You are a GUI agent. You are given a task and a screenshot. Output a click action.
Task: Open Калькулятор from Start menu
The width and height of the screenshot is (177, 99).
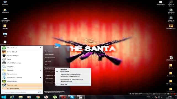pyautogui.click(x=22, y=74)
